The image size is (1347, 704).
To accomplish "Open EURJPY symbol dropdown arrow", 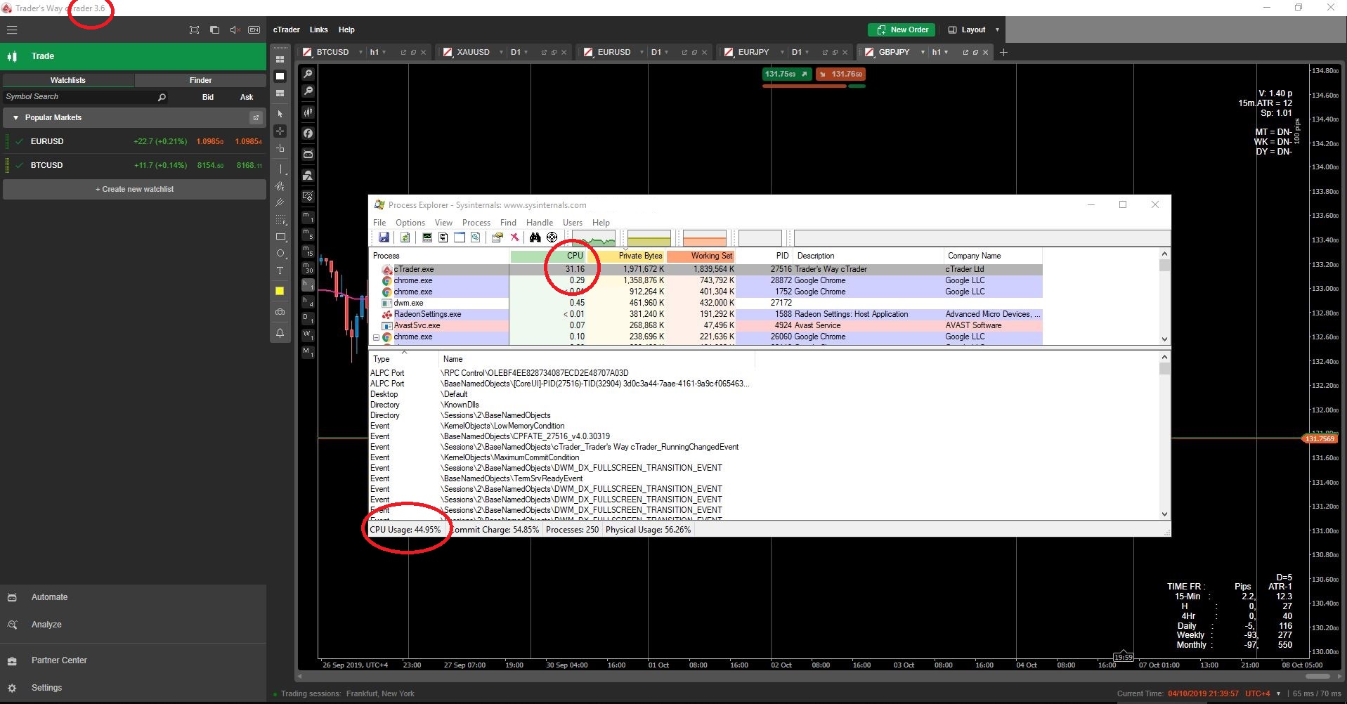I will pos(782,53).
